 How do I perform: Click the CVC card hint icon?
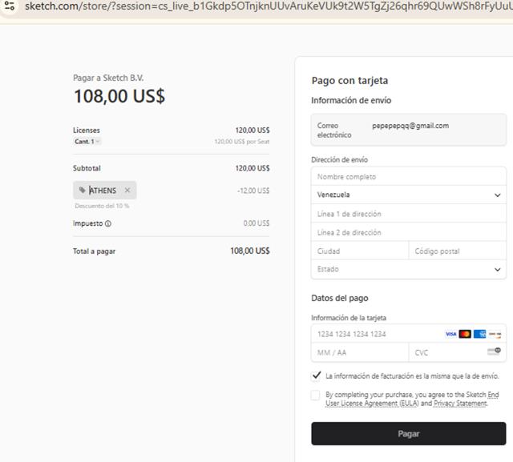coord(494,352)
